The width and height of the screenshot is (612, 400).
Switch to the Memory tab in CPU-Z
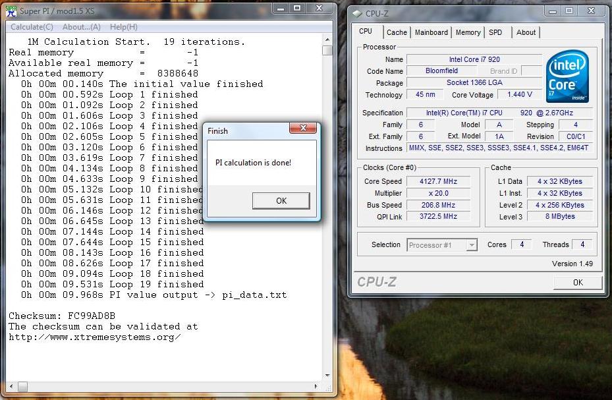pos(468,32)
